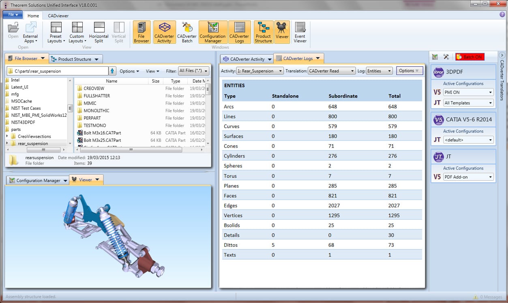Click the rear suspension 3D model in Viewer
508x303 pixels.
coord(113,236)
